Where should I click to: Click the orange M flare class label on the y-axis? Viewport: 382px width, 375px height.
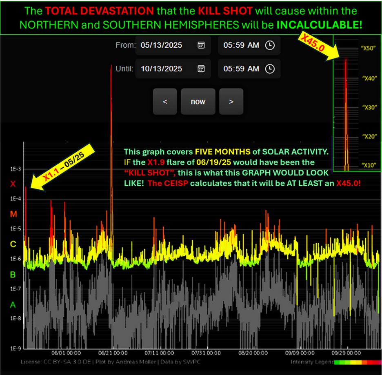(13, 214)
